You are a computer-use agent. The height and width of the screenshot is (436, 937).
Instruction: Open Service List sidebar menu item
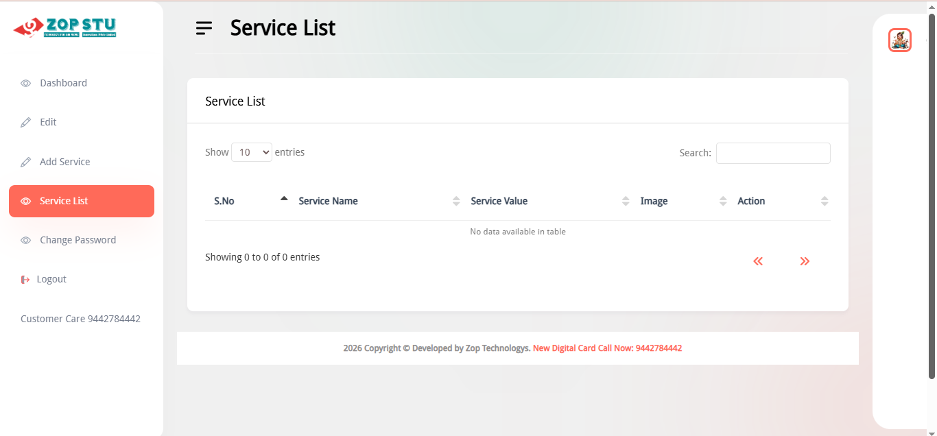(x=82, y=201)
